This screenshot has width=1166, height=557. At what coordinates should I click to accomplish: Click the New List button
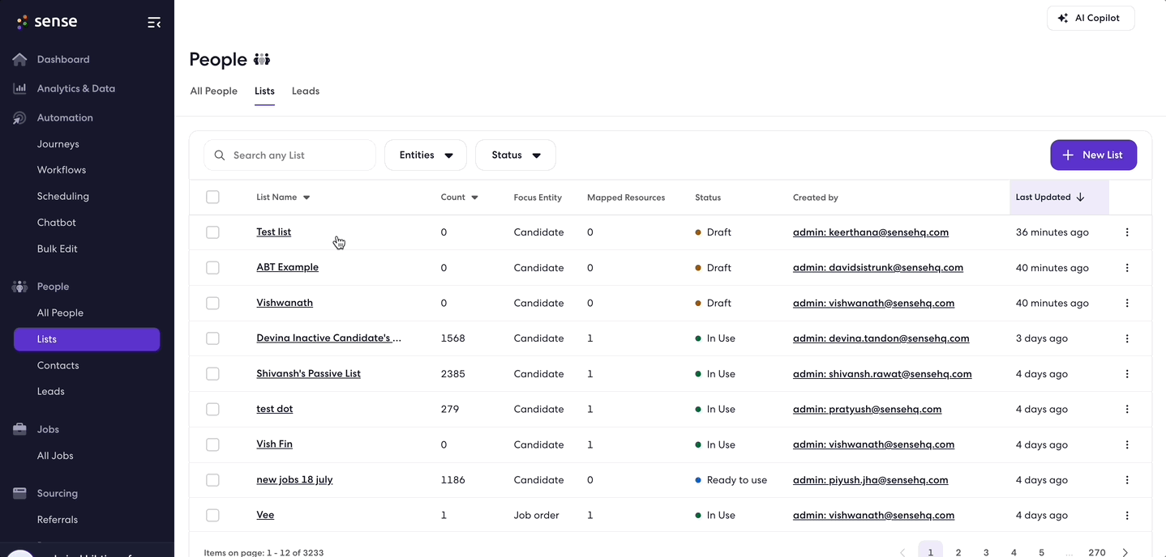click(x=1093, y=155)
